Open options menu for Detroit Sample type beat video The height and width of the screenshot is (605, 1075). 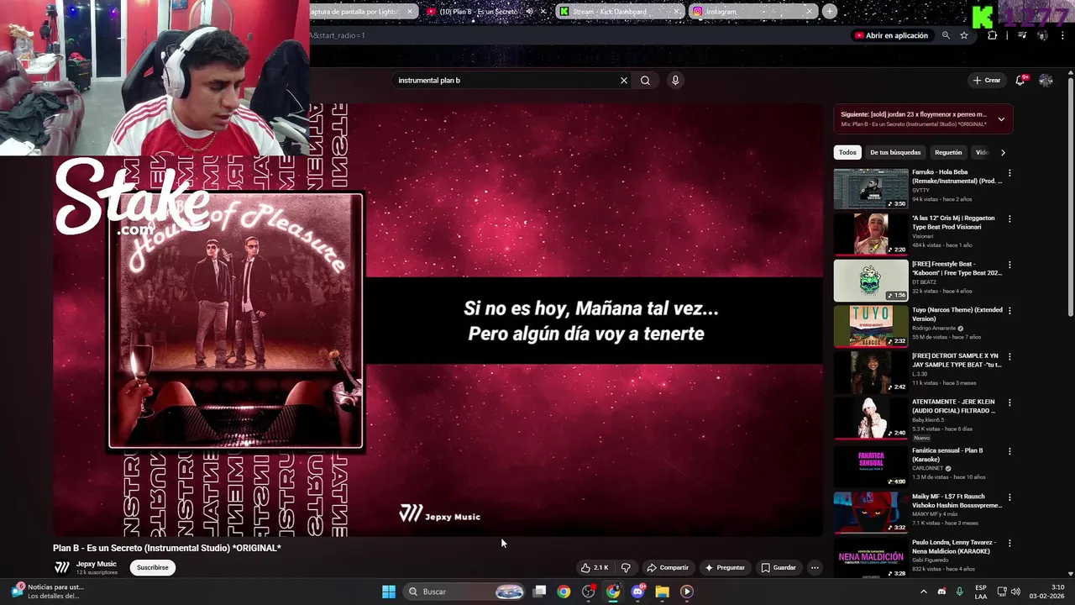click(1009, 357)
